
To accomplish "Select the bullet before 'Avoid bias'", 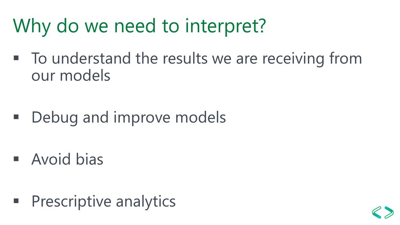I will coord(16,159).
